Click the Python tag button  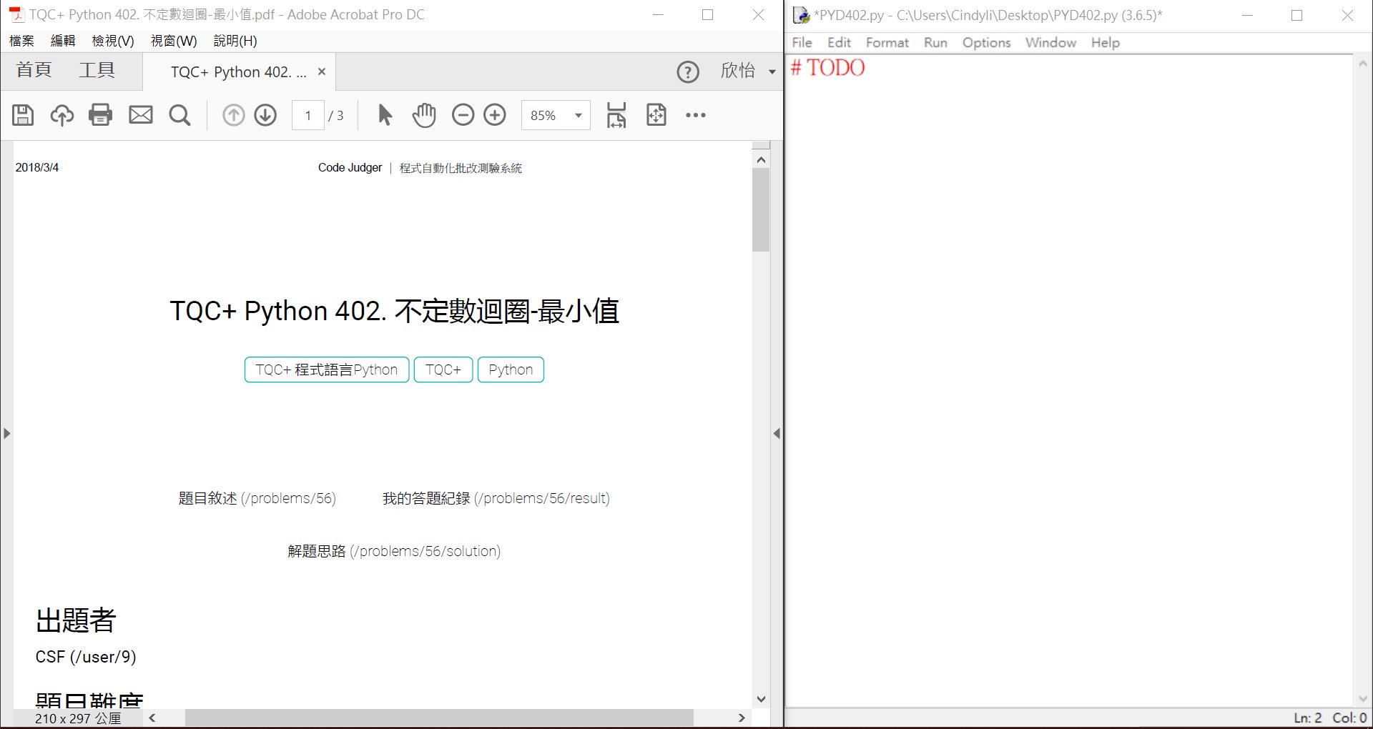click(x=511, y=370)
